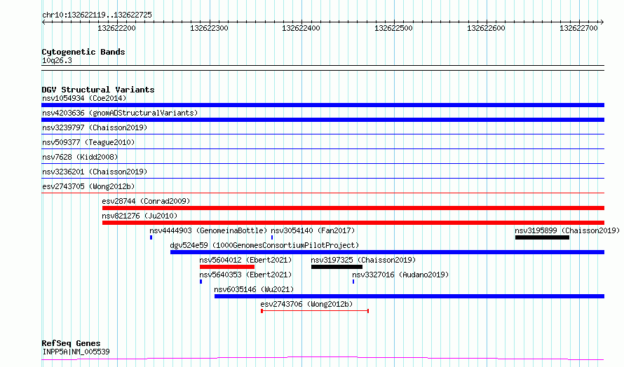
Task: Click nsv3195899 (Chaisson2019) label
Action: coord(567,230)
